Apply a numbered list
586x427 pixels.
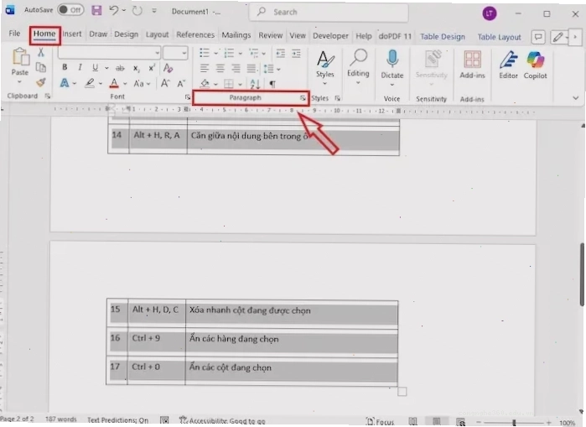tap(229, 54)
